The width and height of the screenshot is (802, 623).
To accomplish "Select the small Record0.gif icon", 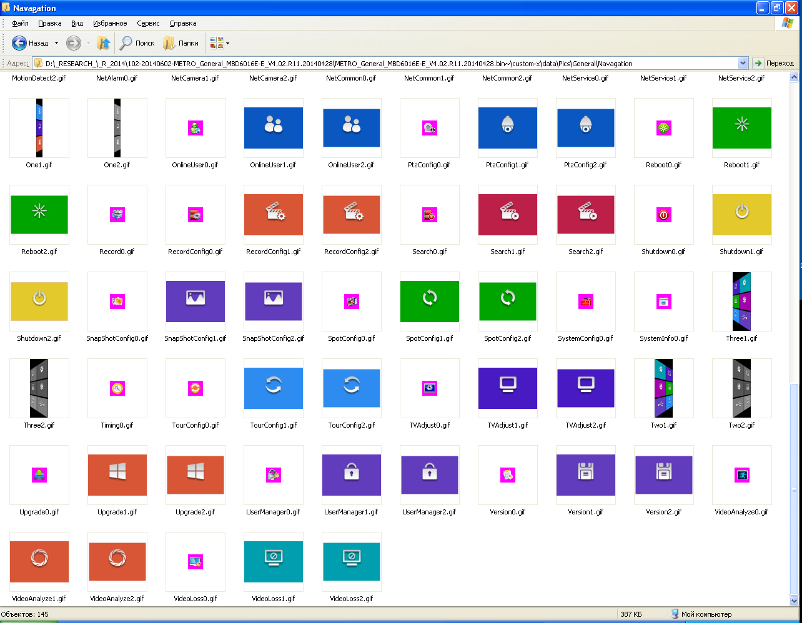I will [x=117, y=215].
